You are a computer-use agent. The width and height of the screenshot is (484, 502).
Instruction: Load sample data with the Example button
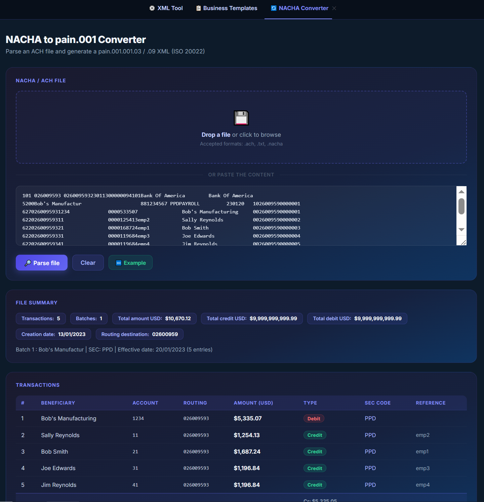point(130,262)
